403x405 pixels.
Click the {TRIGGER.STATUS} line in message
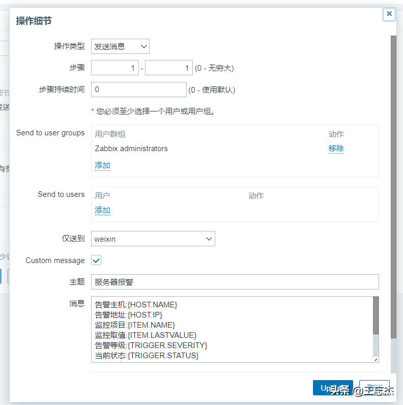coord(147,356)
